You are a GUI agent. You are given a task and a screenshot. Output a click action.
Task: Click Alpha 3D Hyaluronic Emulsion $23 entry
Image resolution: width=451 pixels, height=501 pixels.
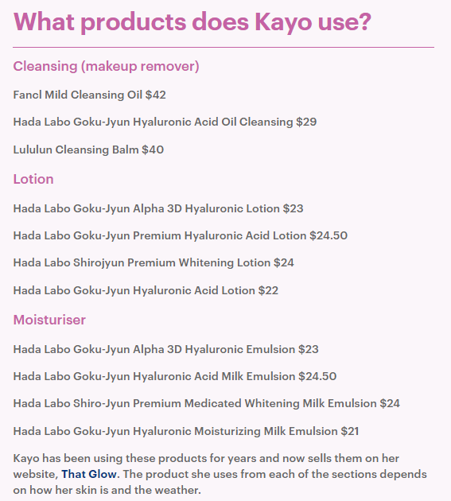click(x=166, y=349)
